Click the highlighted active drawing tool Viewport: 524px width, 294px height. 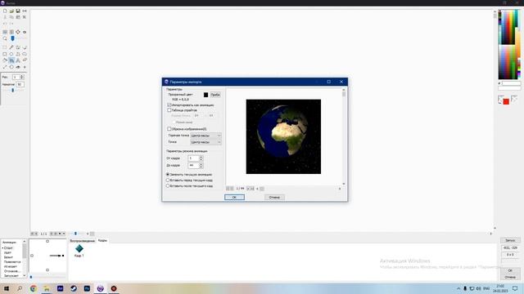11,60
